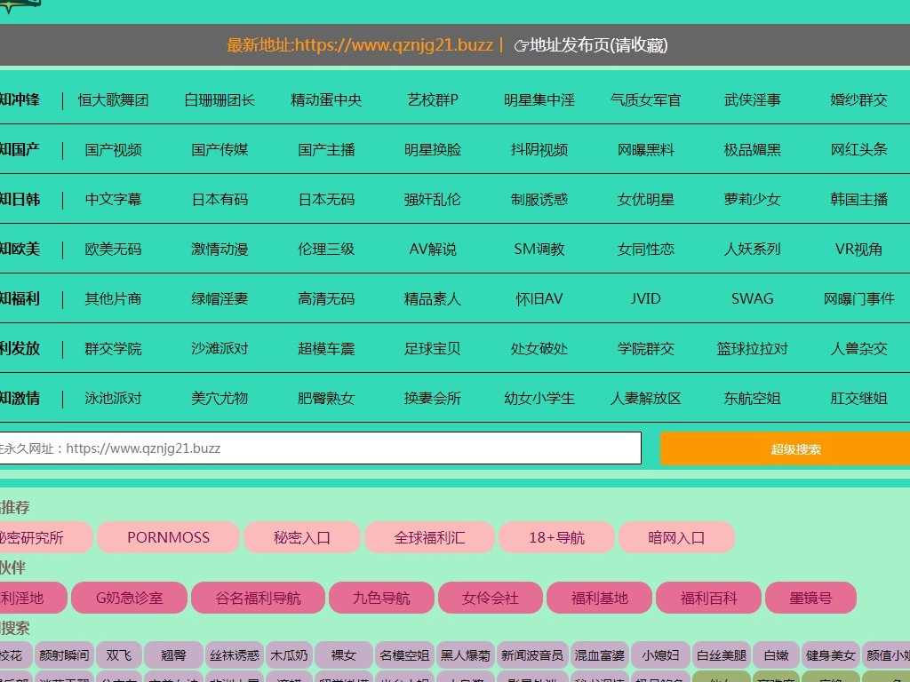The image size is (910, 682).
Task: Click the hand pointer icon beside 地址发布页
Action: 521,45
